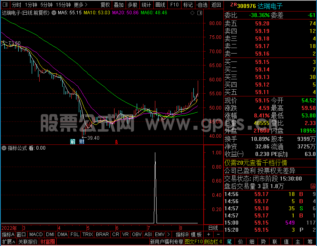Screen dimensions: 317x246
Task: Select the DMI indicator tab
Action: (50, 234)
